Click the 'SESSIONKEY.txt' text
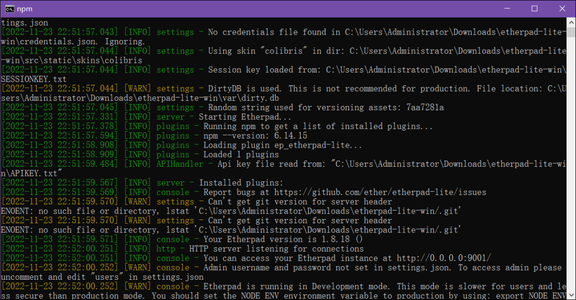576x300 pixels. point(34,79)
